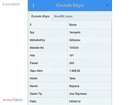Image resolution: width=140 pixels, height=105 pixels.
Task: Click the Tapu Alanı row label
Action: point(36,71)
